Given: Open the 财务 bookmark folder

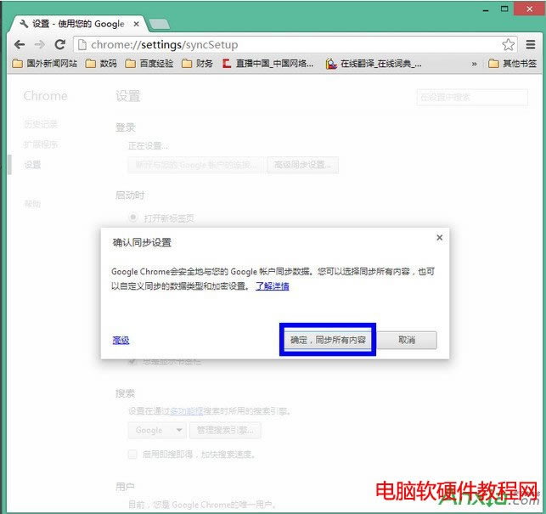Looking at the screenshot, I should (197, 64).
